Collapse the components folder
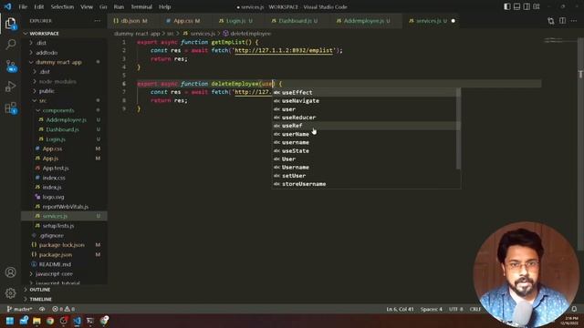584x328 pixels. tap(58, 110)
